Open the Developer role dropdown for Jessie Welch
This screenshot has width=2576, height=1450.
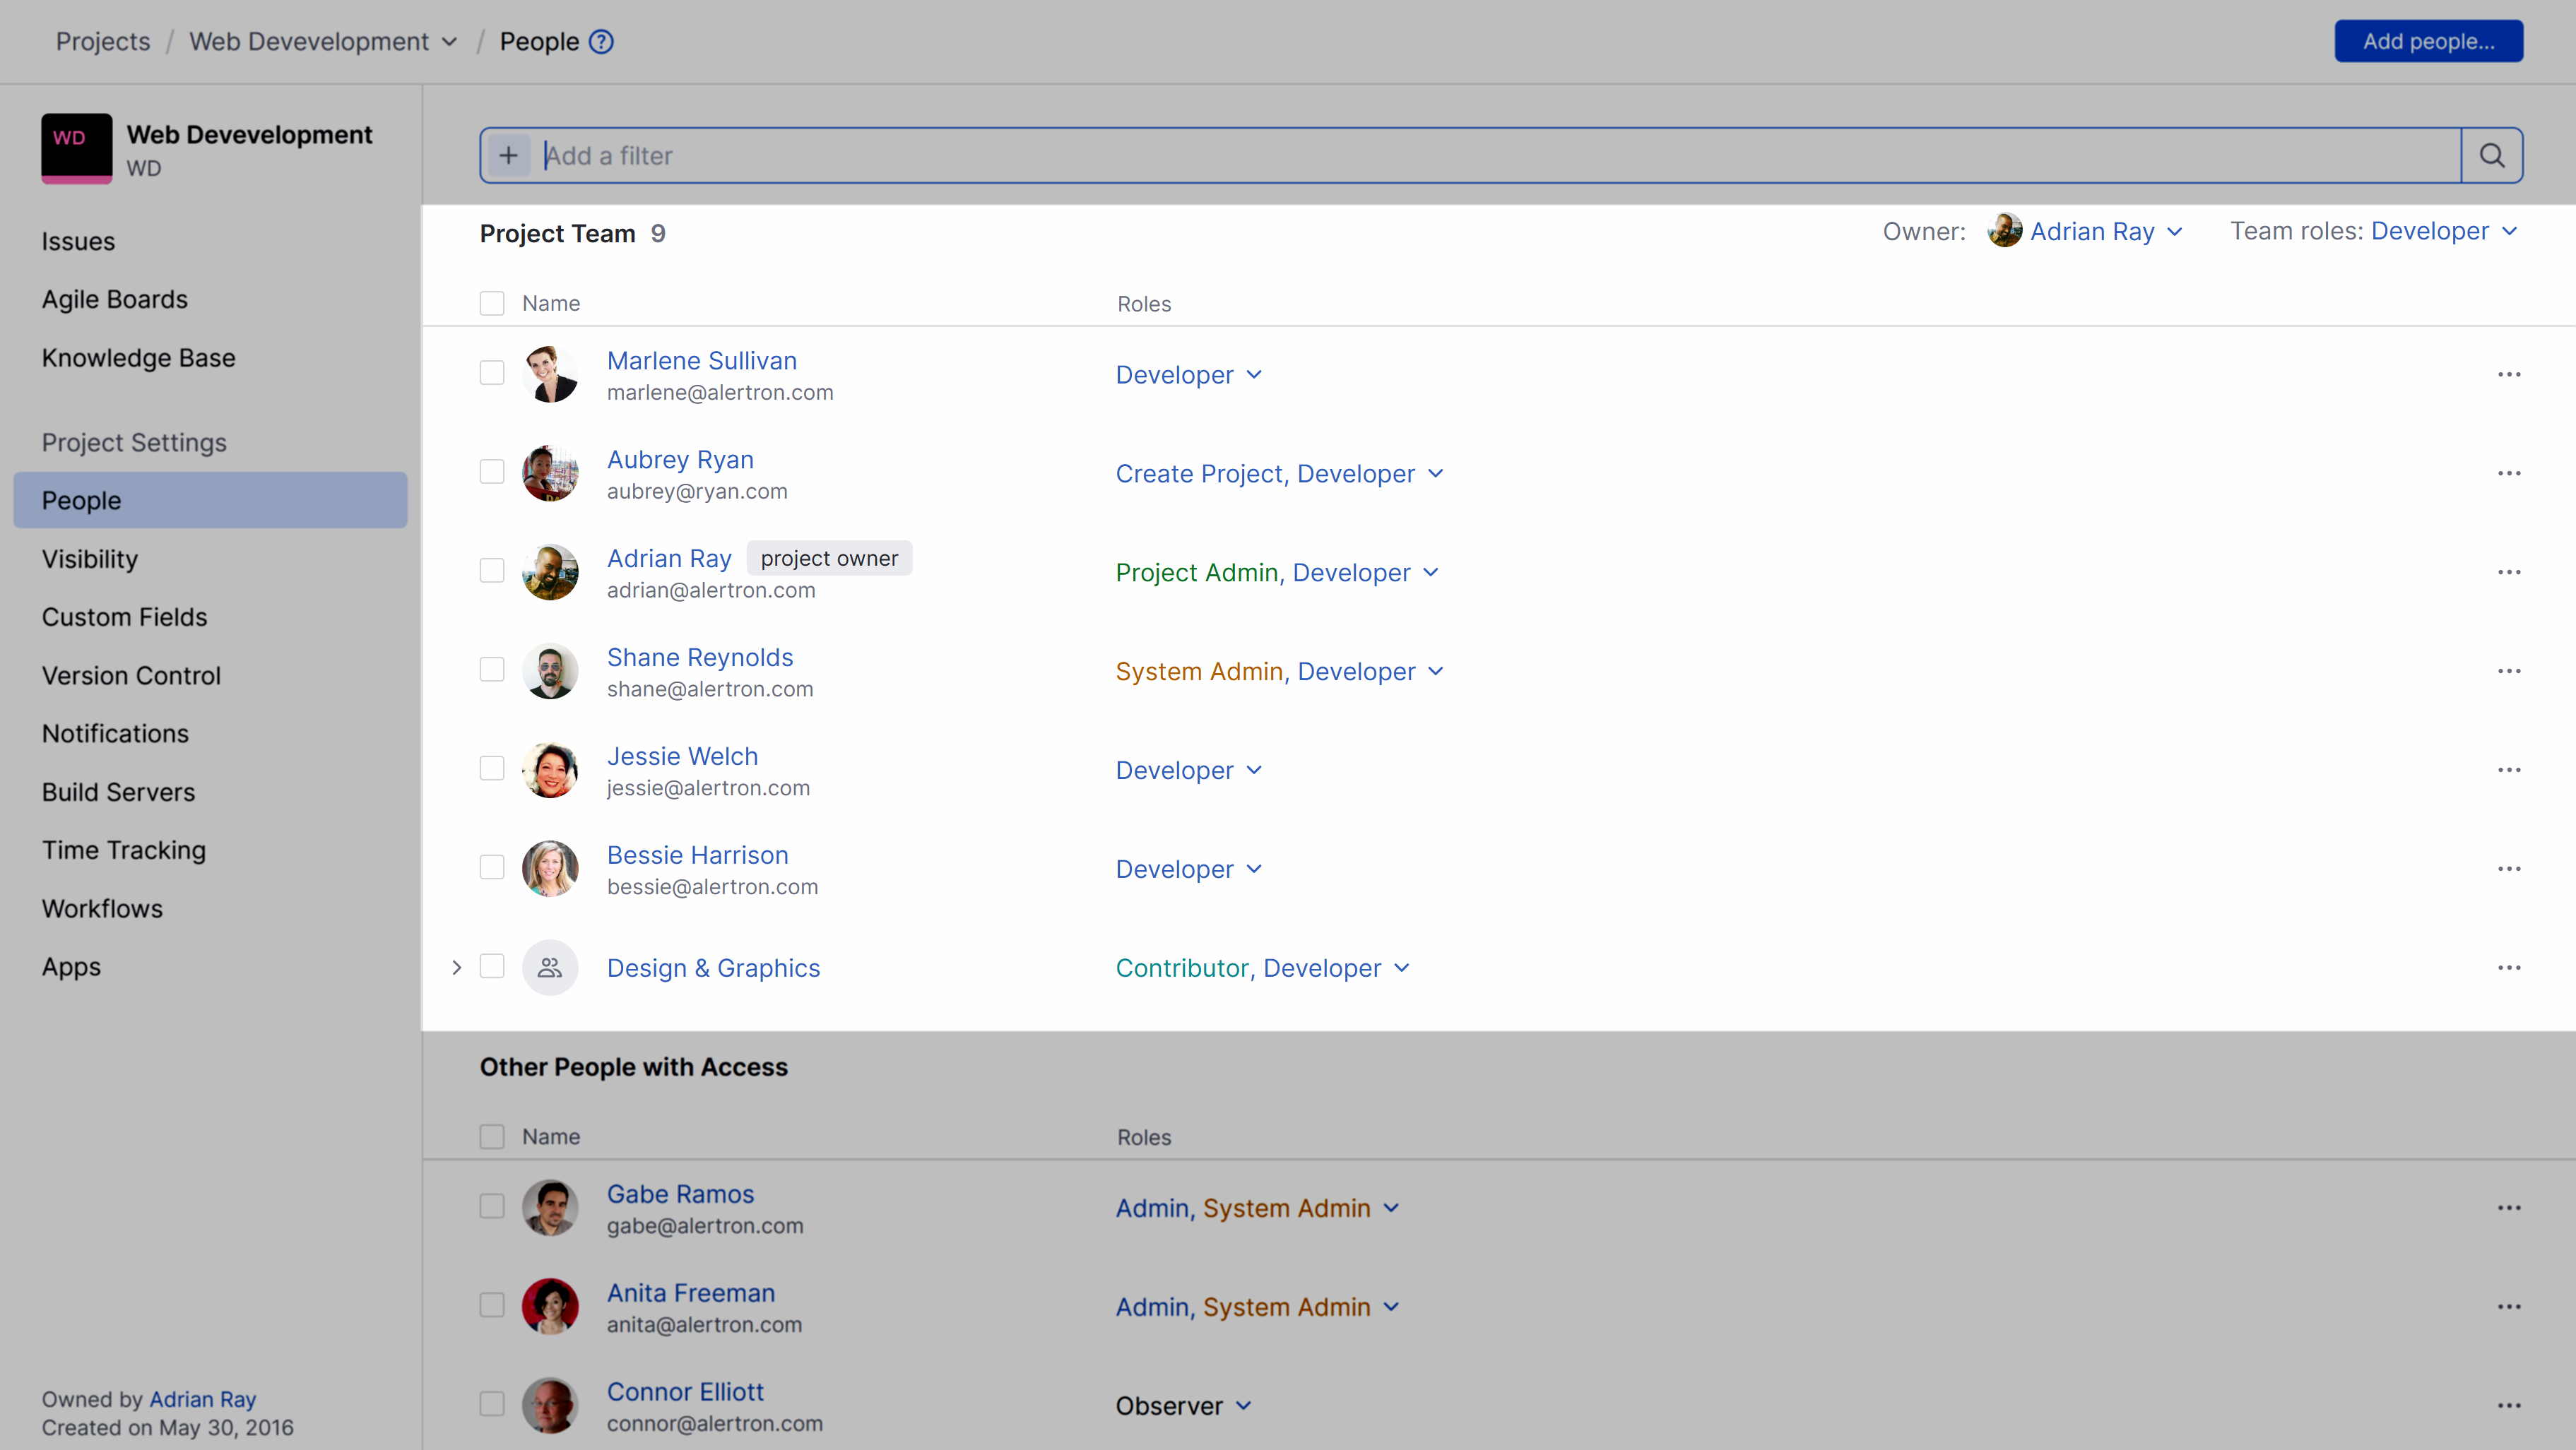click(1189, 769)
